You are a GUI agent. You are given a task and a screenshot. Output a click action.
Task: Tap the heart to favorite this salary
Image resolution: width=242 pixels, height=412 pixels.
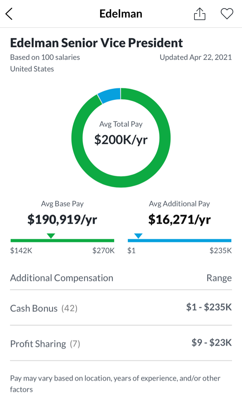[x=227, y=13]
